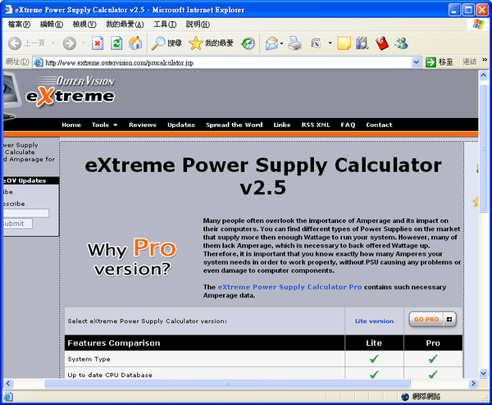Click the sidebar email input field
This screenshot has height=405, width=492.
(26, 213)
